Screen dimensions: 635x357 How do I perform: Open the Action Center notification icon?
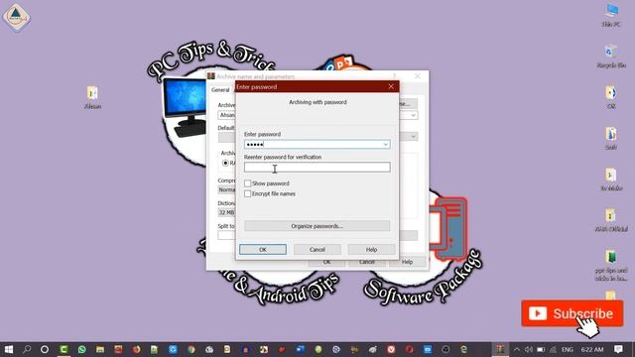[x=618, y=349]
